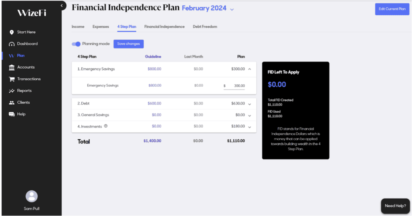Open the Debt Freedom tab

point(205,27)
